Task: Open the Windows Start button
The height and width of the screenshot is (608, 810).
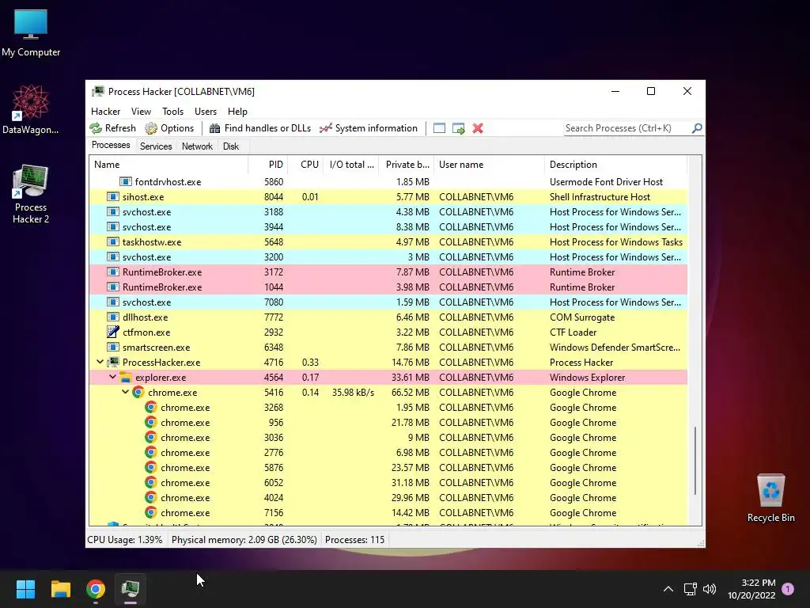Action: click(x=25, y=589)
